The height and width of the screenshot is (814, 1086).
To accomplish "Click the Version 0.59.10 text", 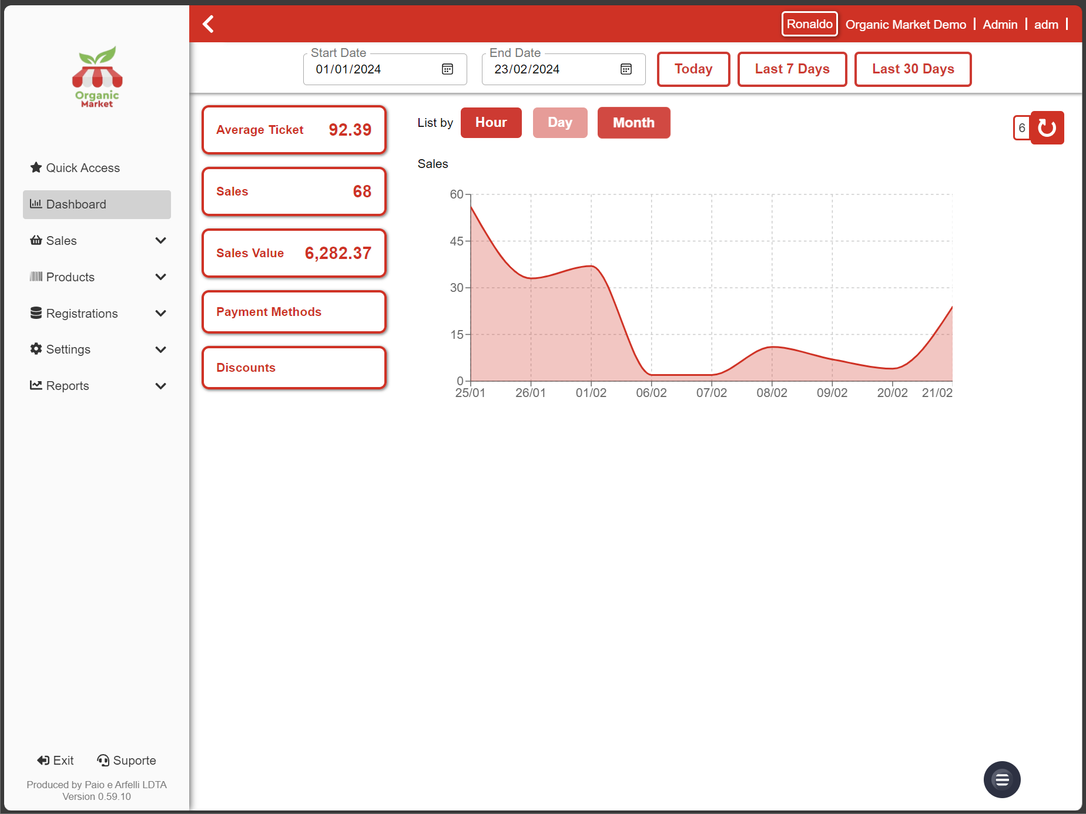I will [97, 797].
